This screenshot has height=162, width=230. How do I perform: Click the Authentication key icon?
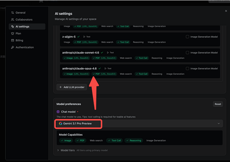pyautogui.click(x=13, y=47)
